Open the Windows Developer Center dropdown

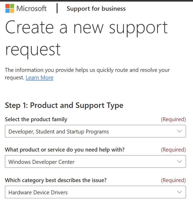click(x=95, y=161)
